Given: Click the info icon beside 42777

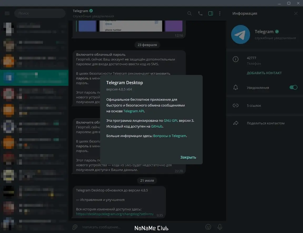Looking at the screenshot, I should click(236, 59).
